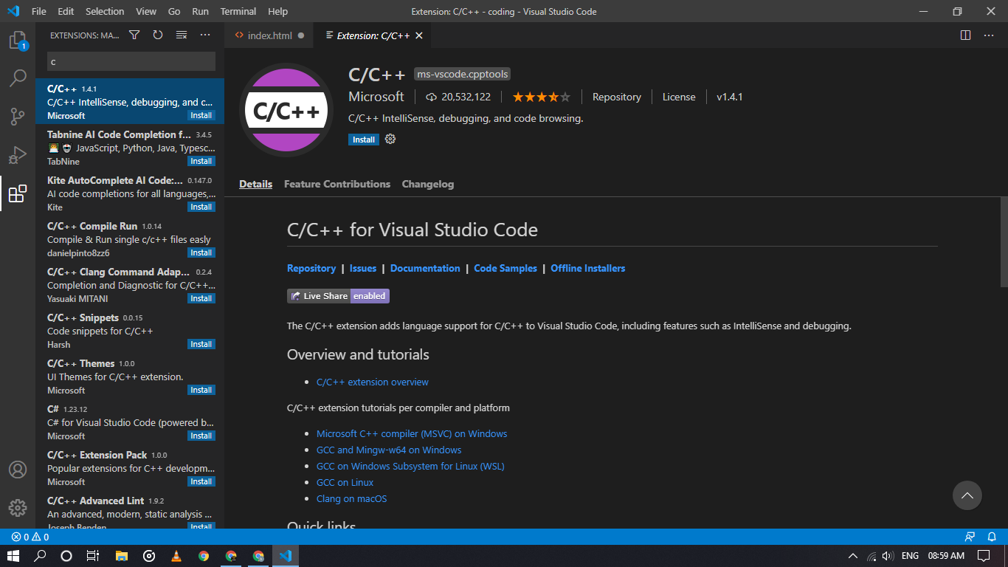Install the C/C++ Snippets extension
The height and width of the screenshot is (567, 1008).
pyautogui.click(x=201, y=344)
